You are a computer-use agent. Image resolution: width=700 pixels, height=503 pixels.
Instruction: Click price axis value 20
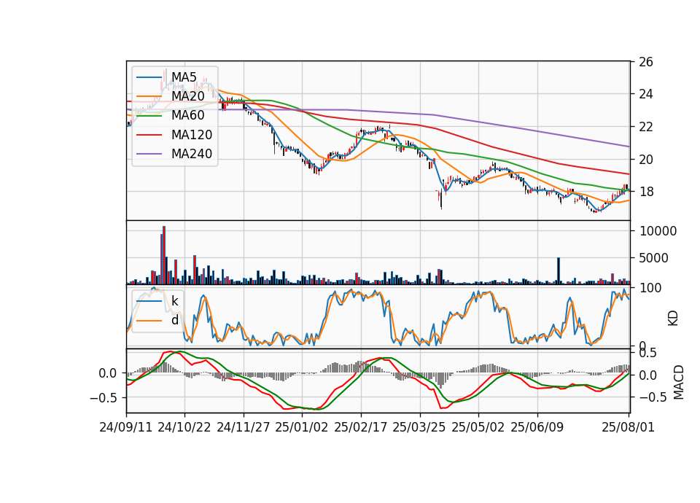click(645, 160)
